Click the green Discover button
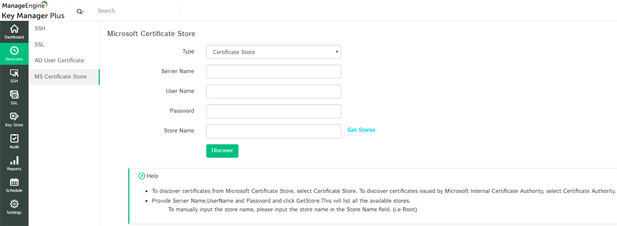 [222, 150]
